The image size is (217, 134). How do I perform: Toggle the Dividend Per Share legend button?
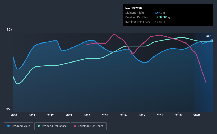click(x=52, y=126)
